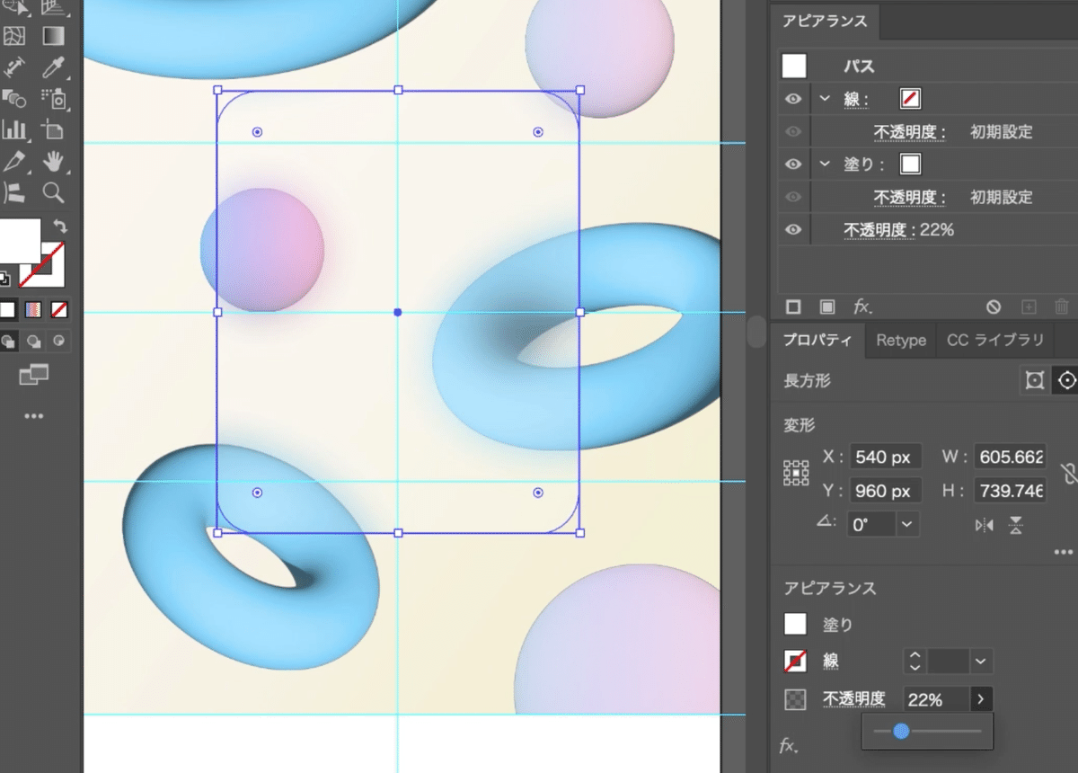Click Flip Horizontal icon in Transform section
This screenshot has width=1078, height=773.
(x=985, y=525)
